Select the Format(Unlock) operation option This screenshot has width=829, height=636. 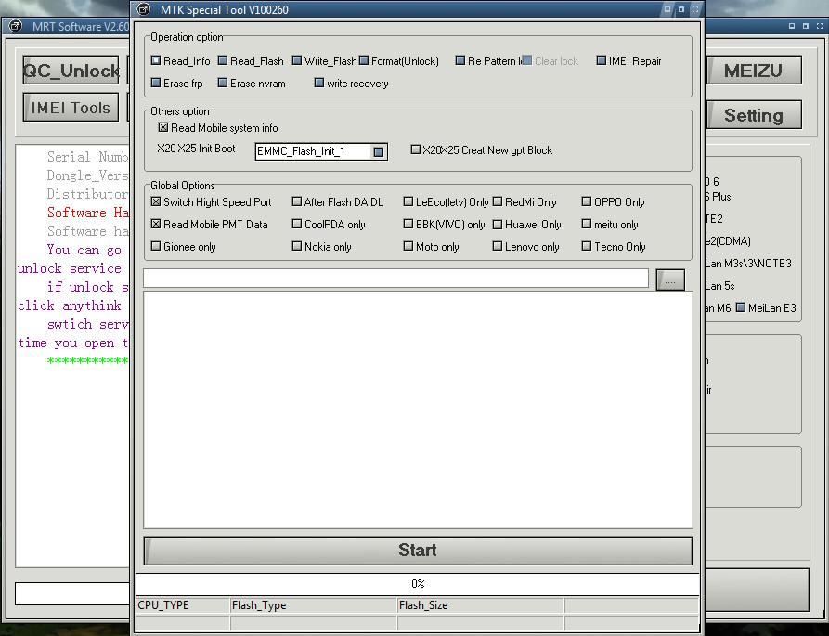(x=399, y=61)
